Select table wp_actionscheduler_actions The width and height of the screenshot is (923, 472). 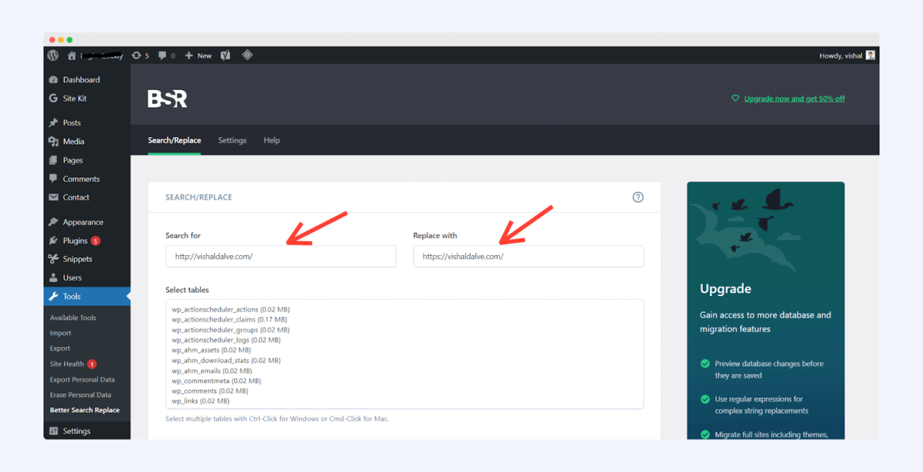click(231, 309)
